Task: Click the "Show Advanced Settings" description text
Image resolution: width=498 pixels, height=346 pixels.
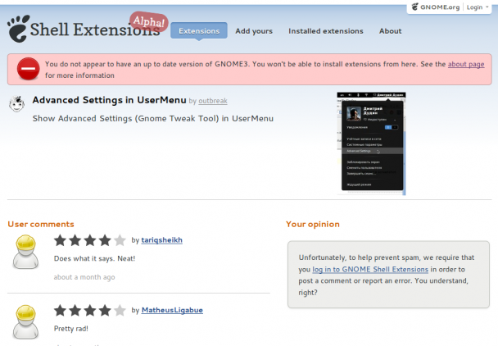Action: 153,118
